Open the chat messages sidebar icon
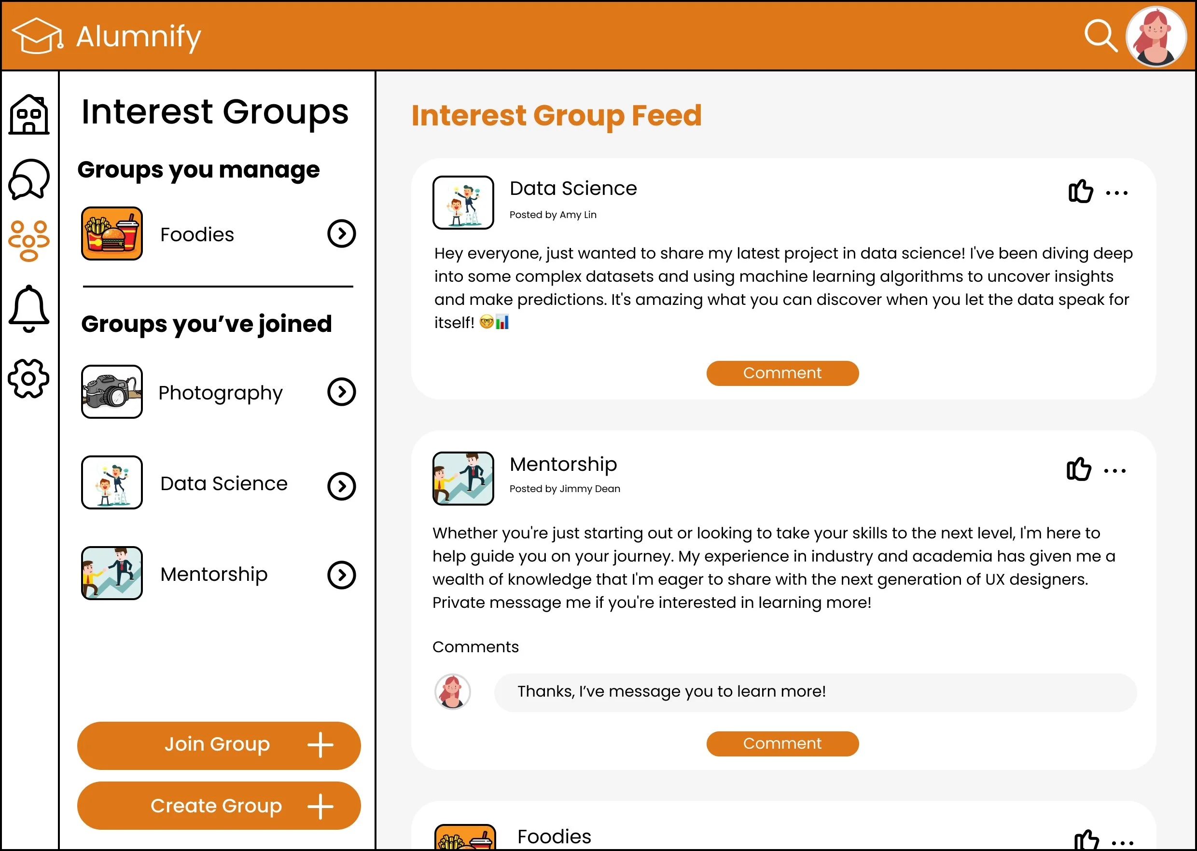Screen dimensions: 1197x851 click(29, 179)
